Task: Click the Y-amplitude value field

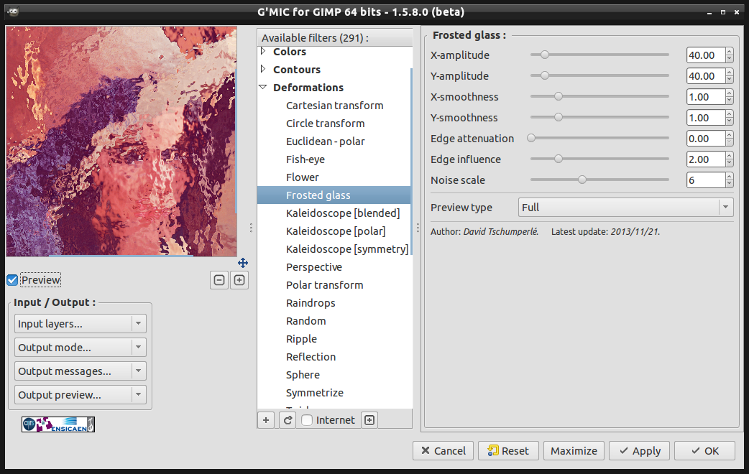Action: click(706, 76)
